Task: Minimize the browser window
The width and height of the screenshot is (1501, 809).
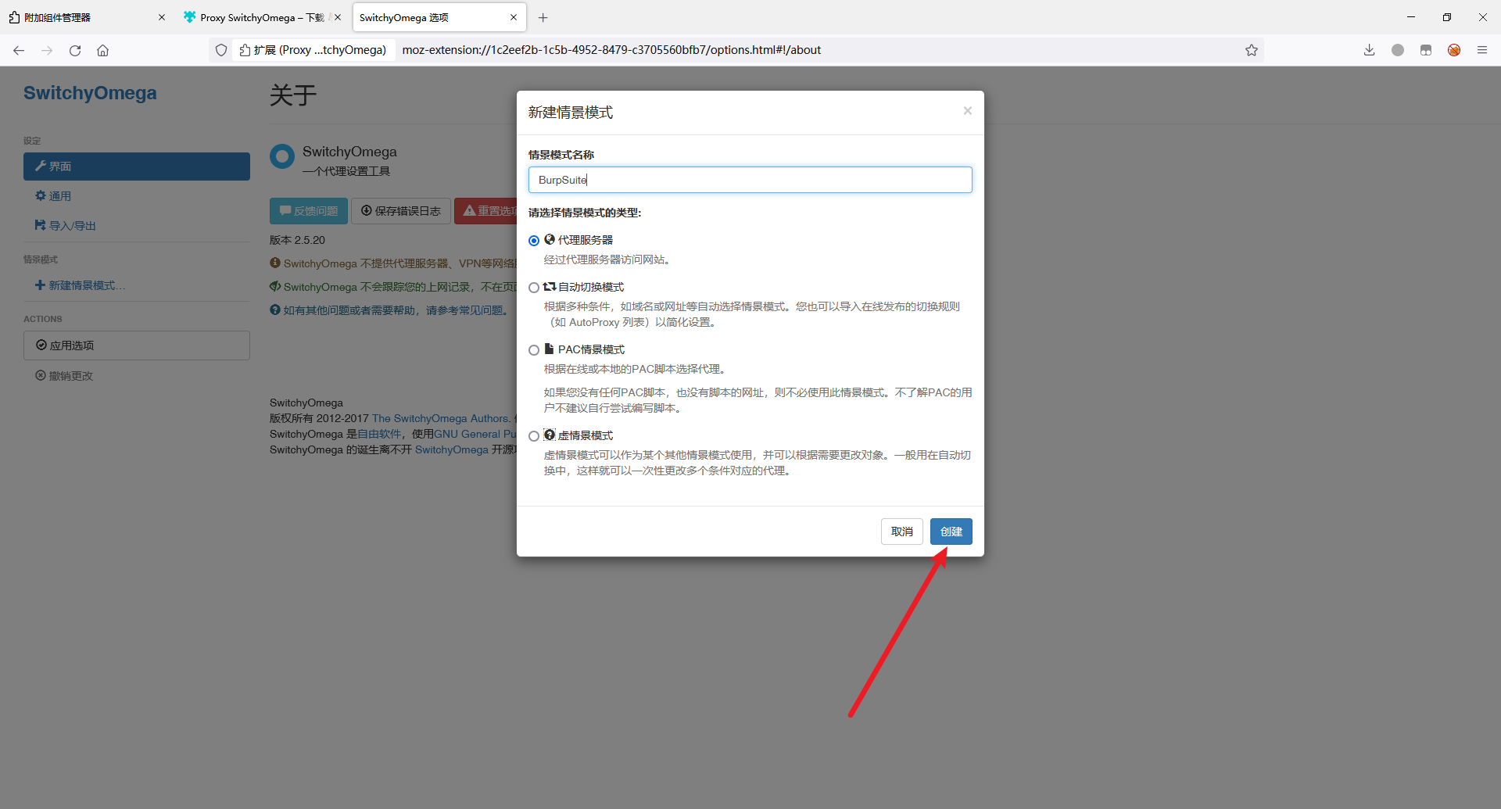Action: coord(1411,17)
